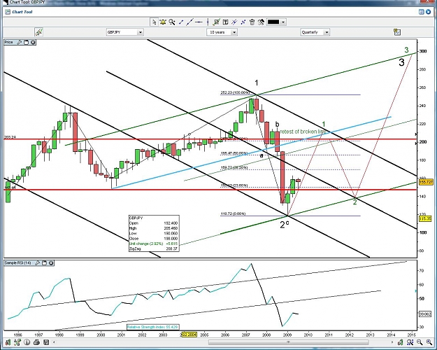Click the horizontal time scrollbar thumb
This screenshot has width=437, height=350.
289,342
